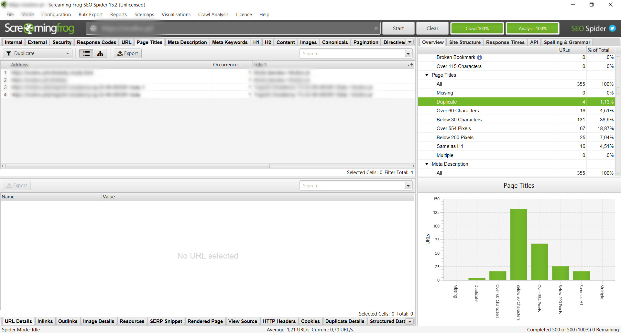Switch to tree view mode icon
621x333 pixels.
point(100,53)
